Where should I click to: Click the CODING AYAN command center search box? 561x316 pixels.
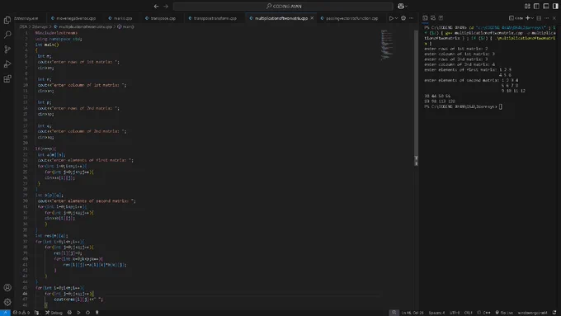click(283, 6)
